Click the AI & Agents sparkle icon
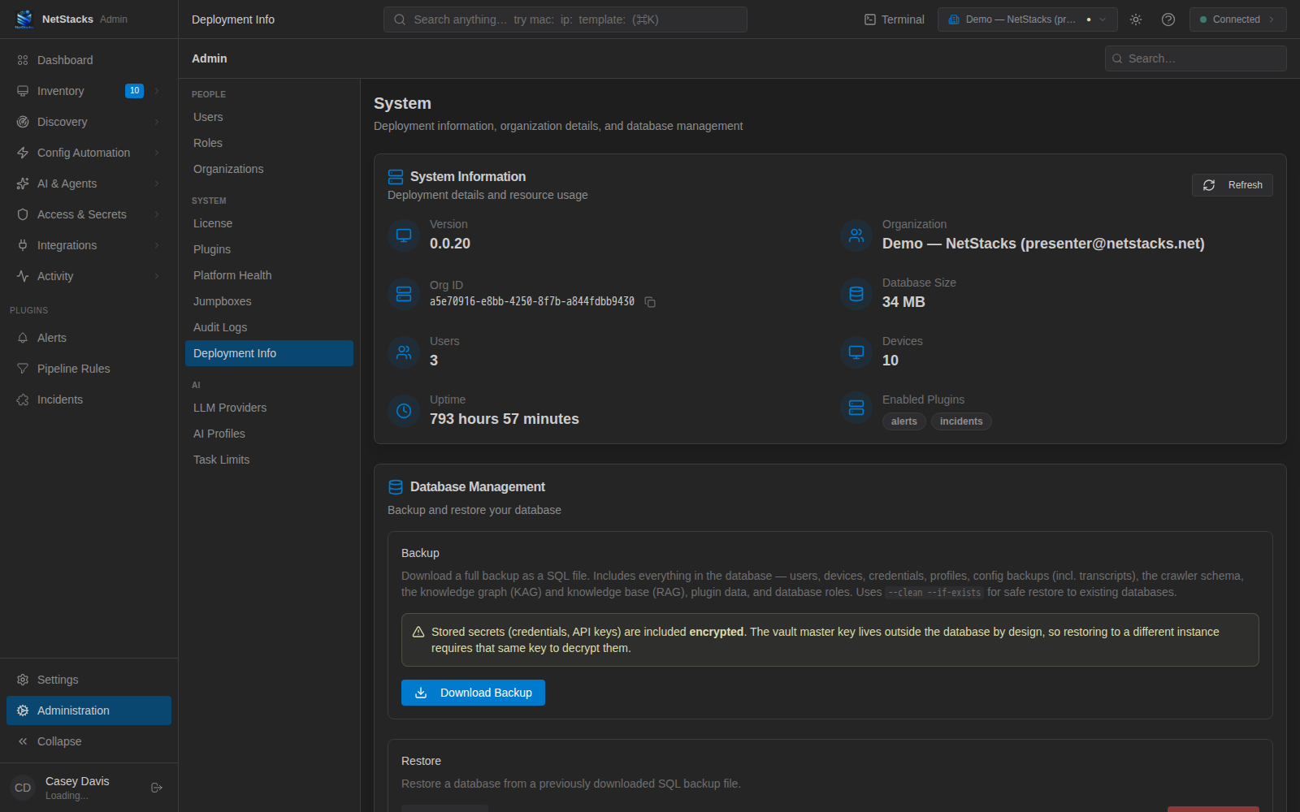This screenshot has width=1300, height=812. point(23,184)
